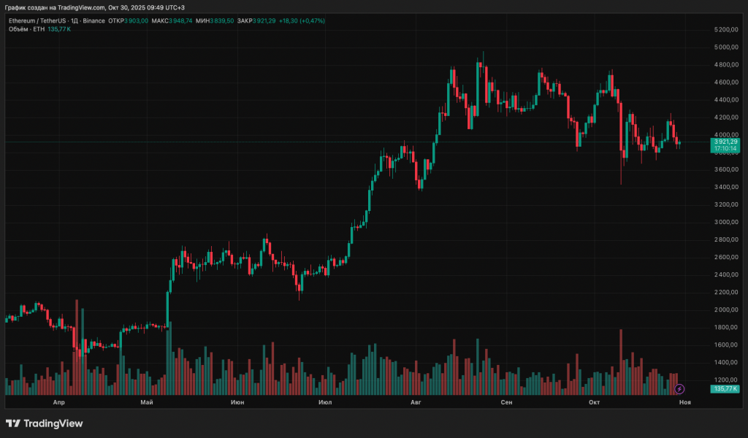Click the TradingView logo icon
This screenshot has width=748, height=438.
(12, 423)
